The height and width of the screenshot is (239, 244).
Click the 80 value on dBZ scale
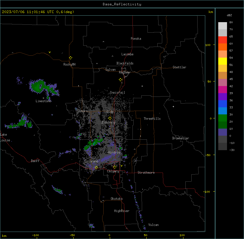[231, 22]
